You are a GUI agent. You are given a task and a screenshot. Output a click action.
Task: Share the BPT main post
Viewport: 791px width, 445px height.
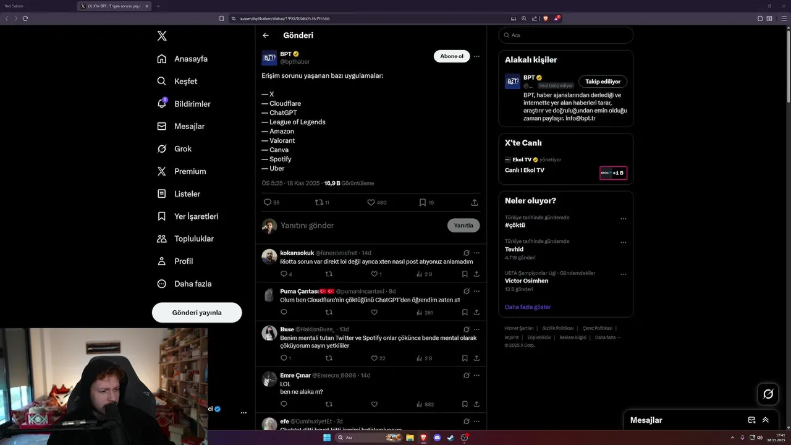pos(475,202)
